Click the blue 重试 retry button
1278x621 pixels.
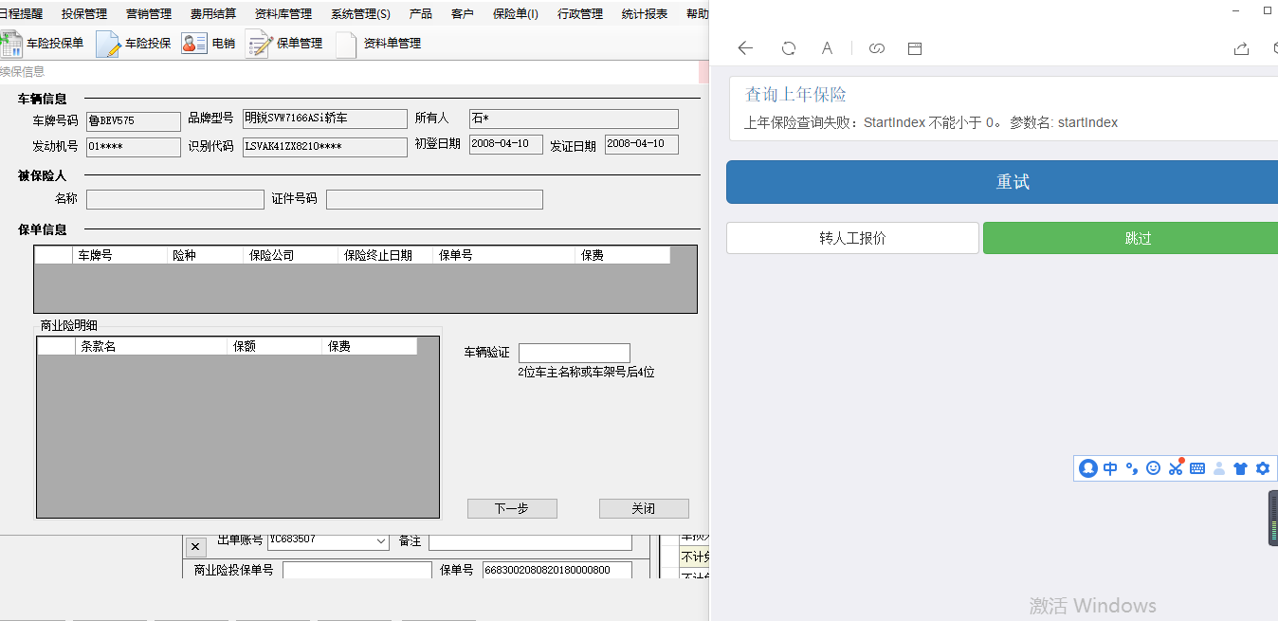click(1002, 182)
